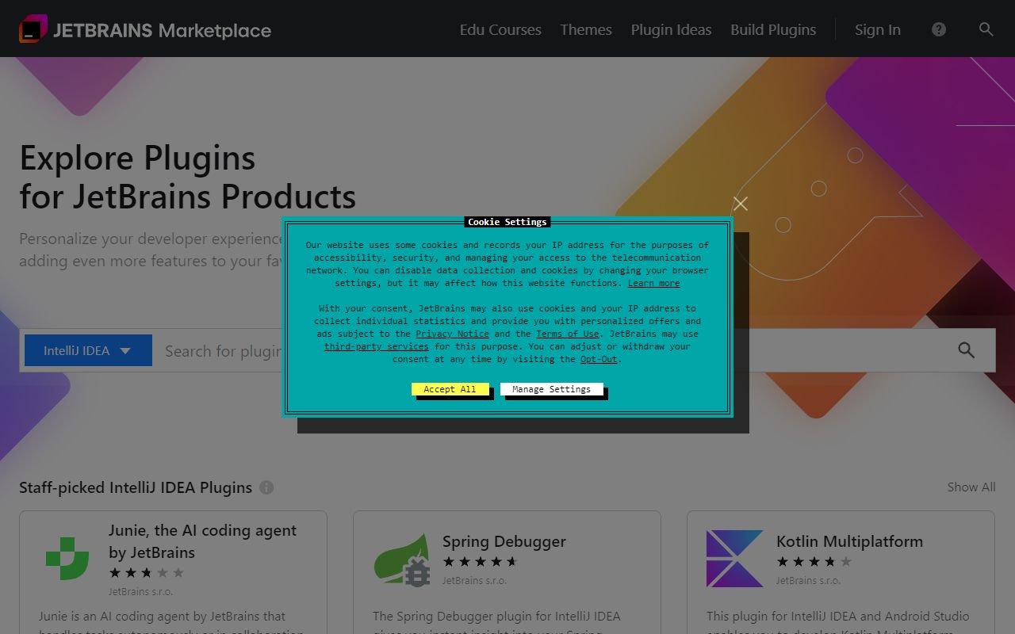Click the magnifier icon in the plugin search bar
1015x634 pixels.
point(966,349)
